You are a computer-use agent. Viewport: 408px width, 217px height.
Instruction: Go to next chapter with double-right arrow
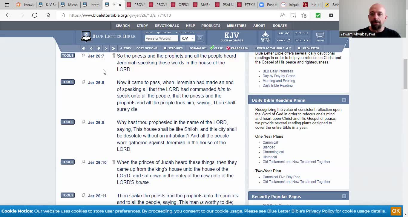click(113, 48)
